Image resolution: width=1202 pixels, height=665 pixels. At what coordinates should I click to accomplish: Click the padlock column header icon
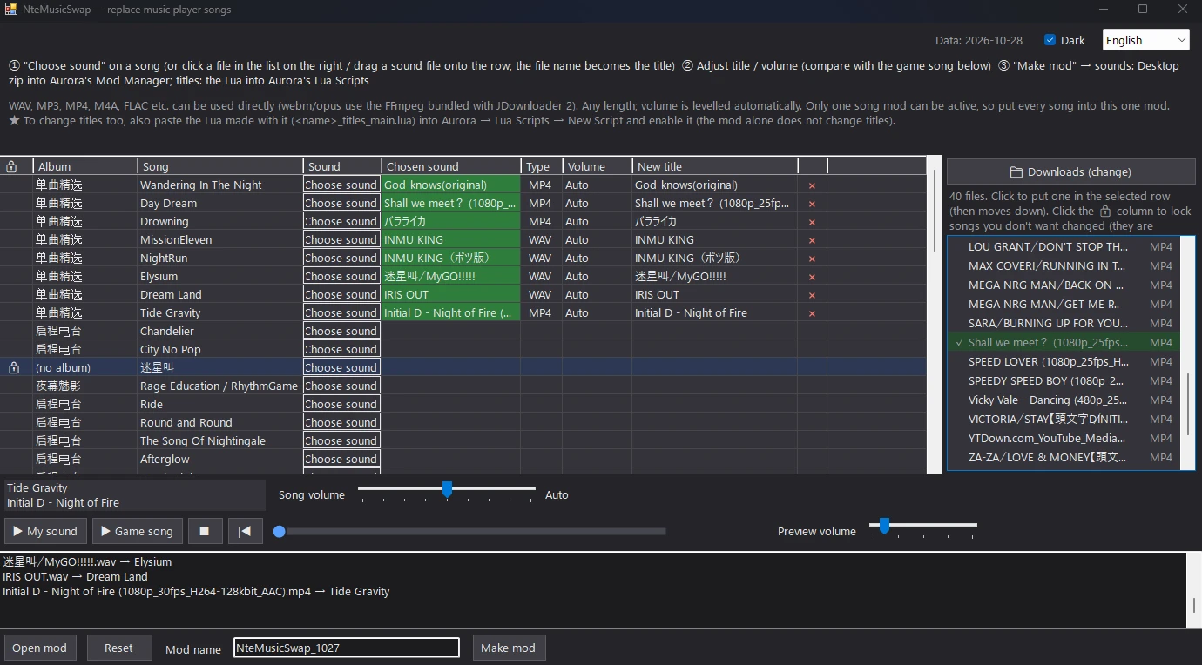point(11,166)
